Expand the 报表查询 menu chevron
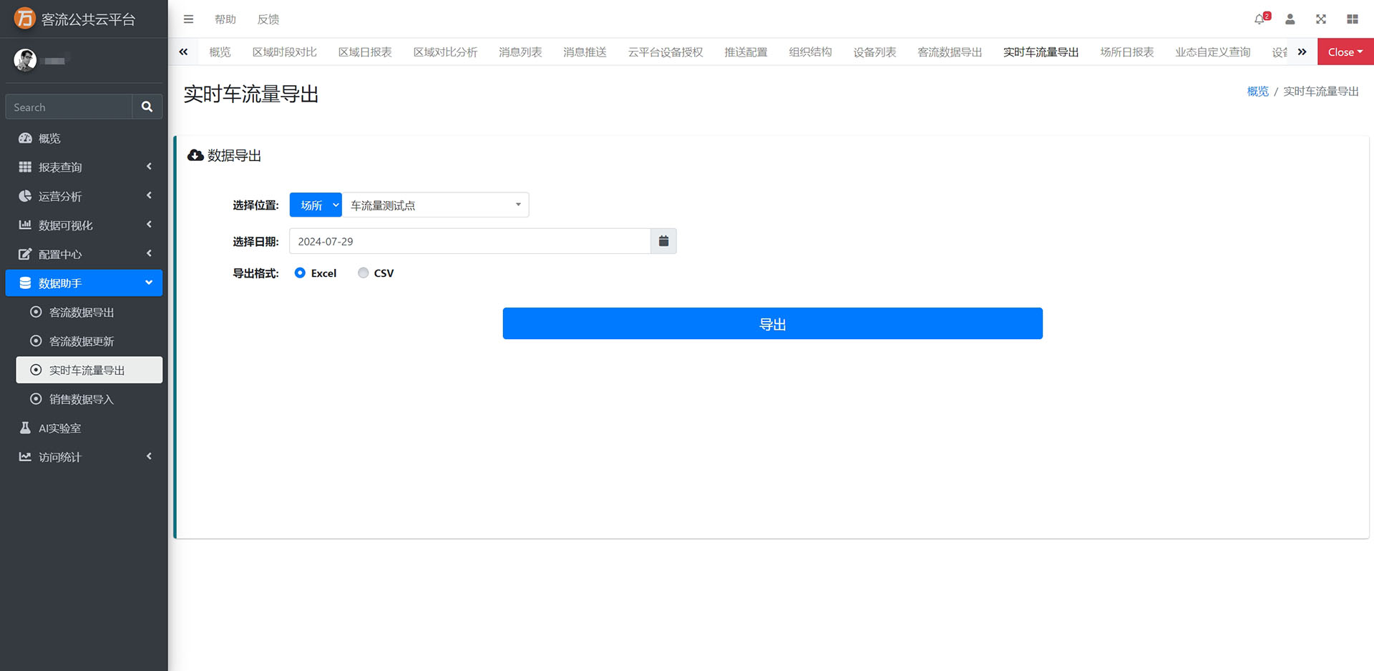This screenshot has width=1374, height=671. (x=149, y=167)
